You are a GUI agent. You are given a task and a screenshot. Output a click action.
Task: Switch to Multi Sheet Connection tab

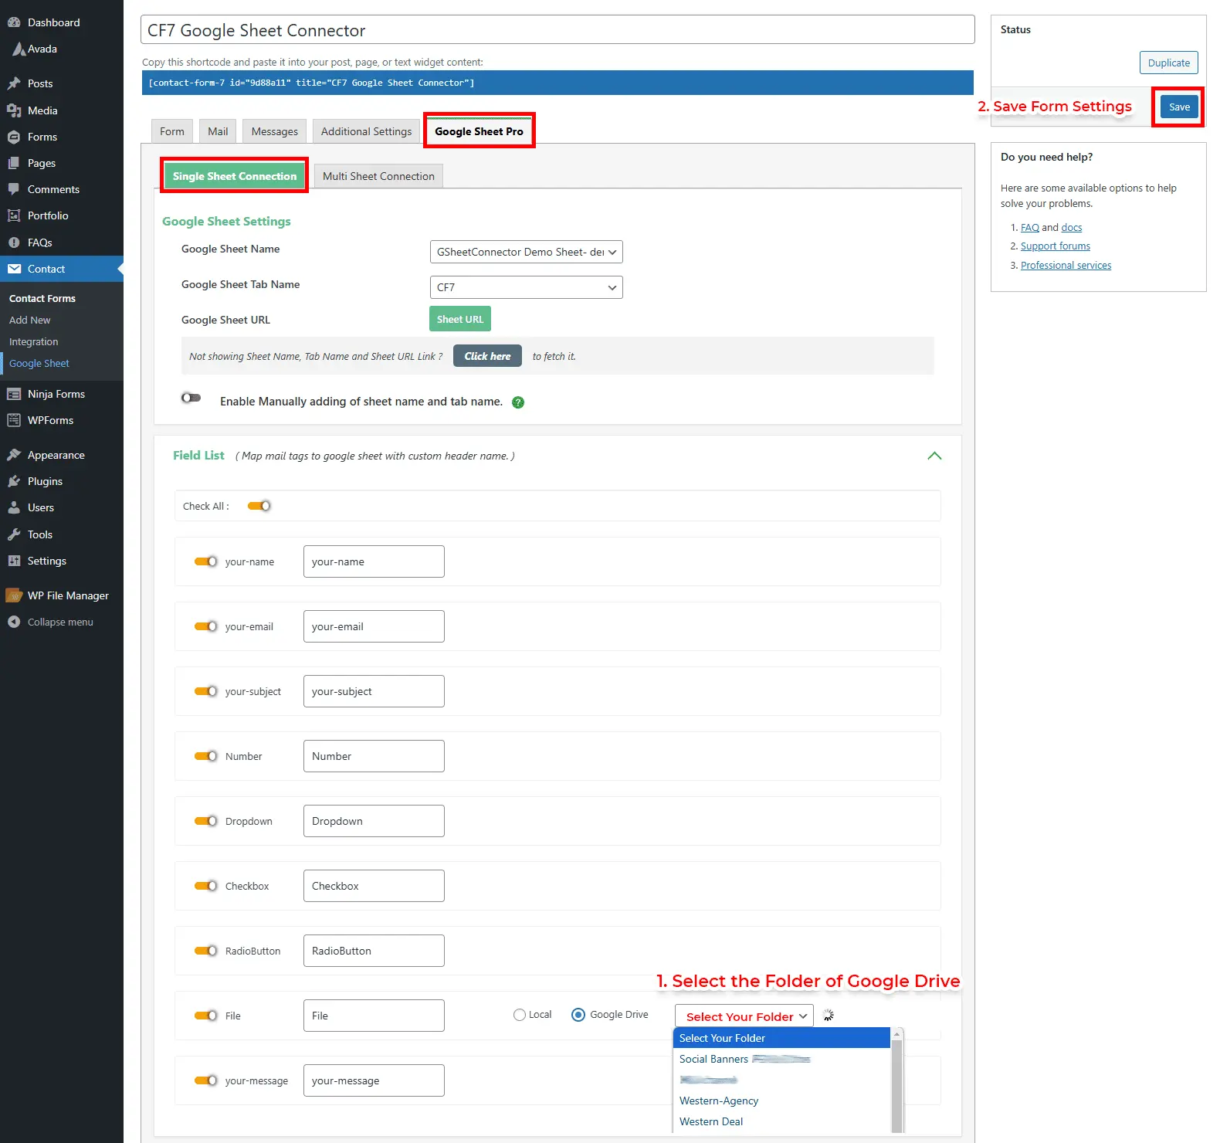click(x=378, y=176)
